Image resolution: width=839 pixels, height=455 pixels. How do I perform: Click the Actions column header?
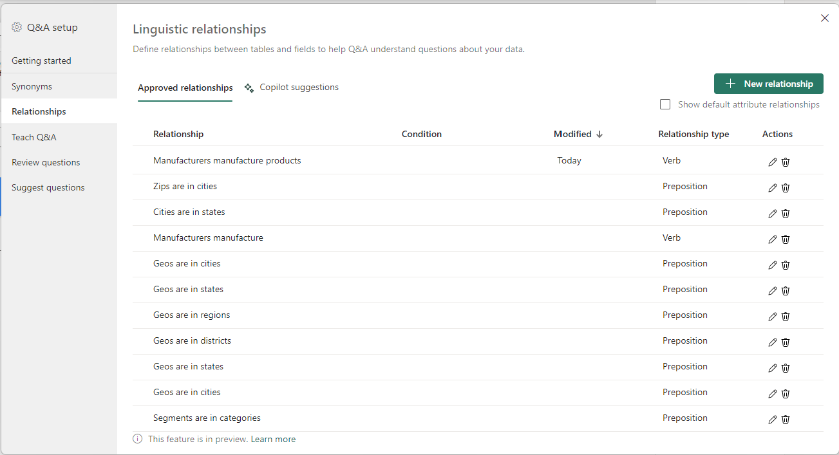tap(777, 134)
